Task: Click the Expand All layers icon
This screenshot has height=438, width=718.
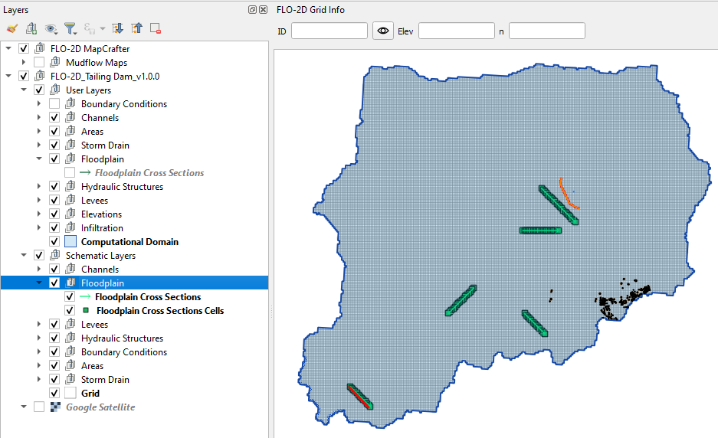Action: coord(117,29)
